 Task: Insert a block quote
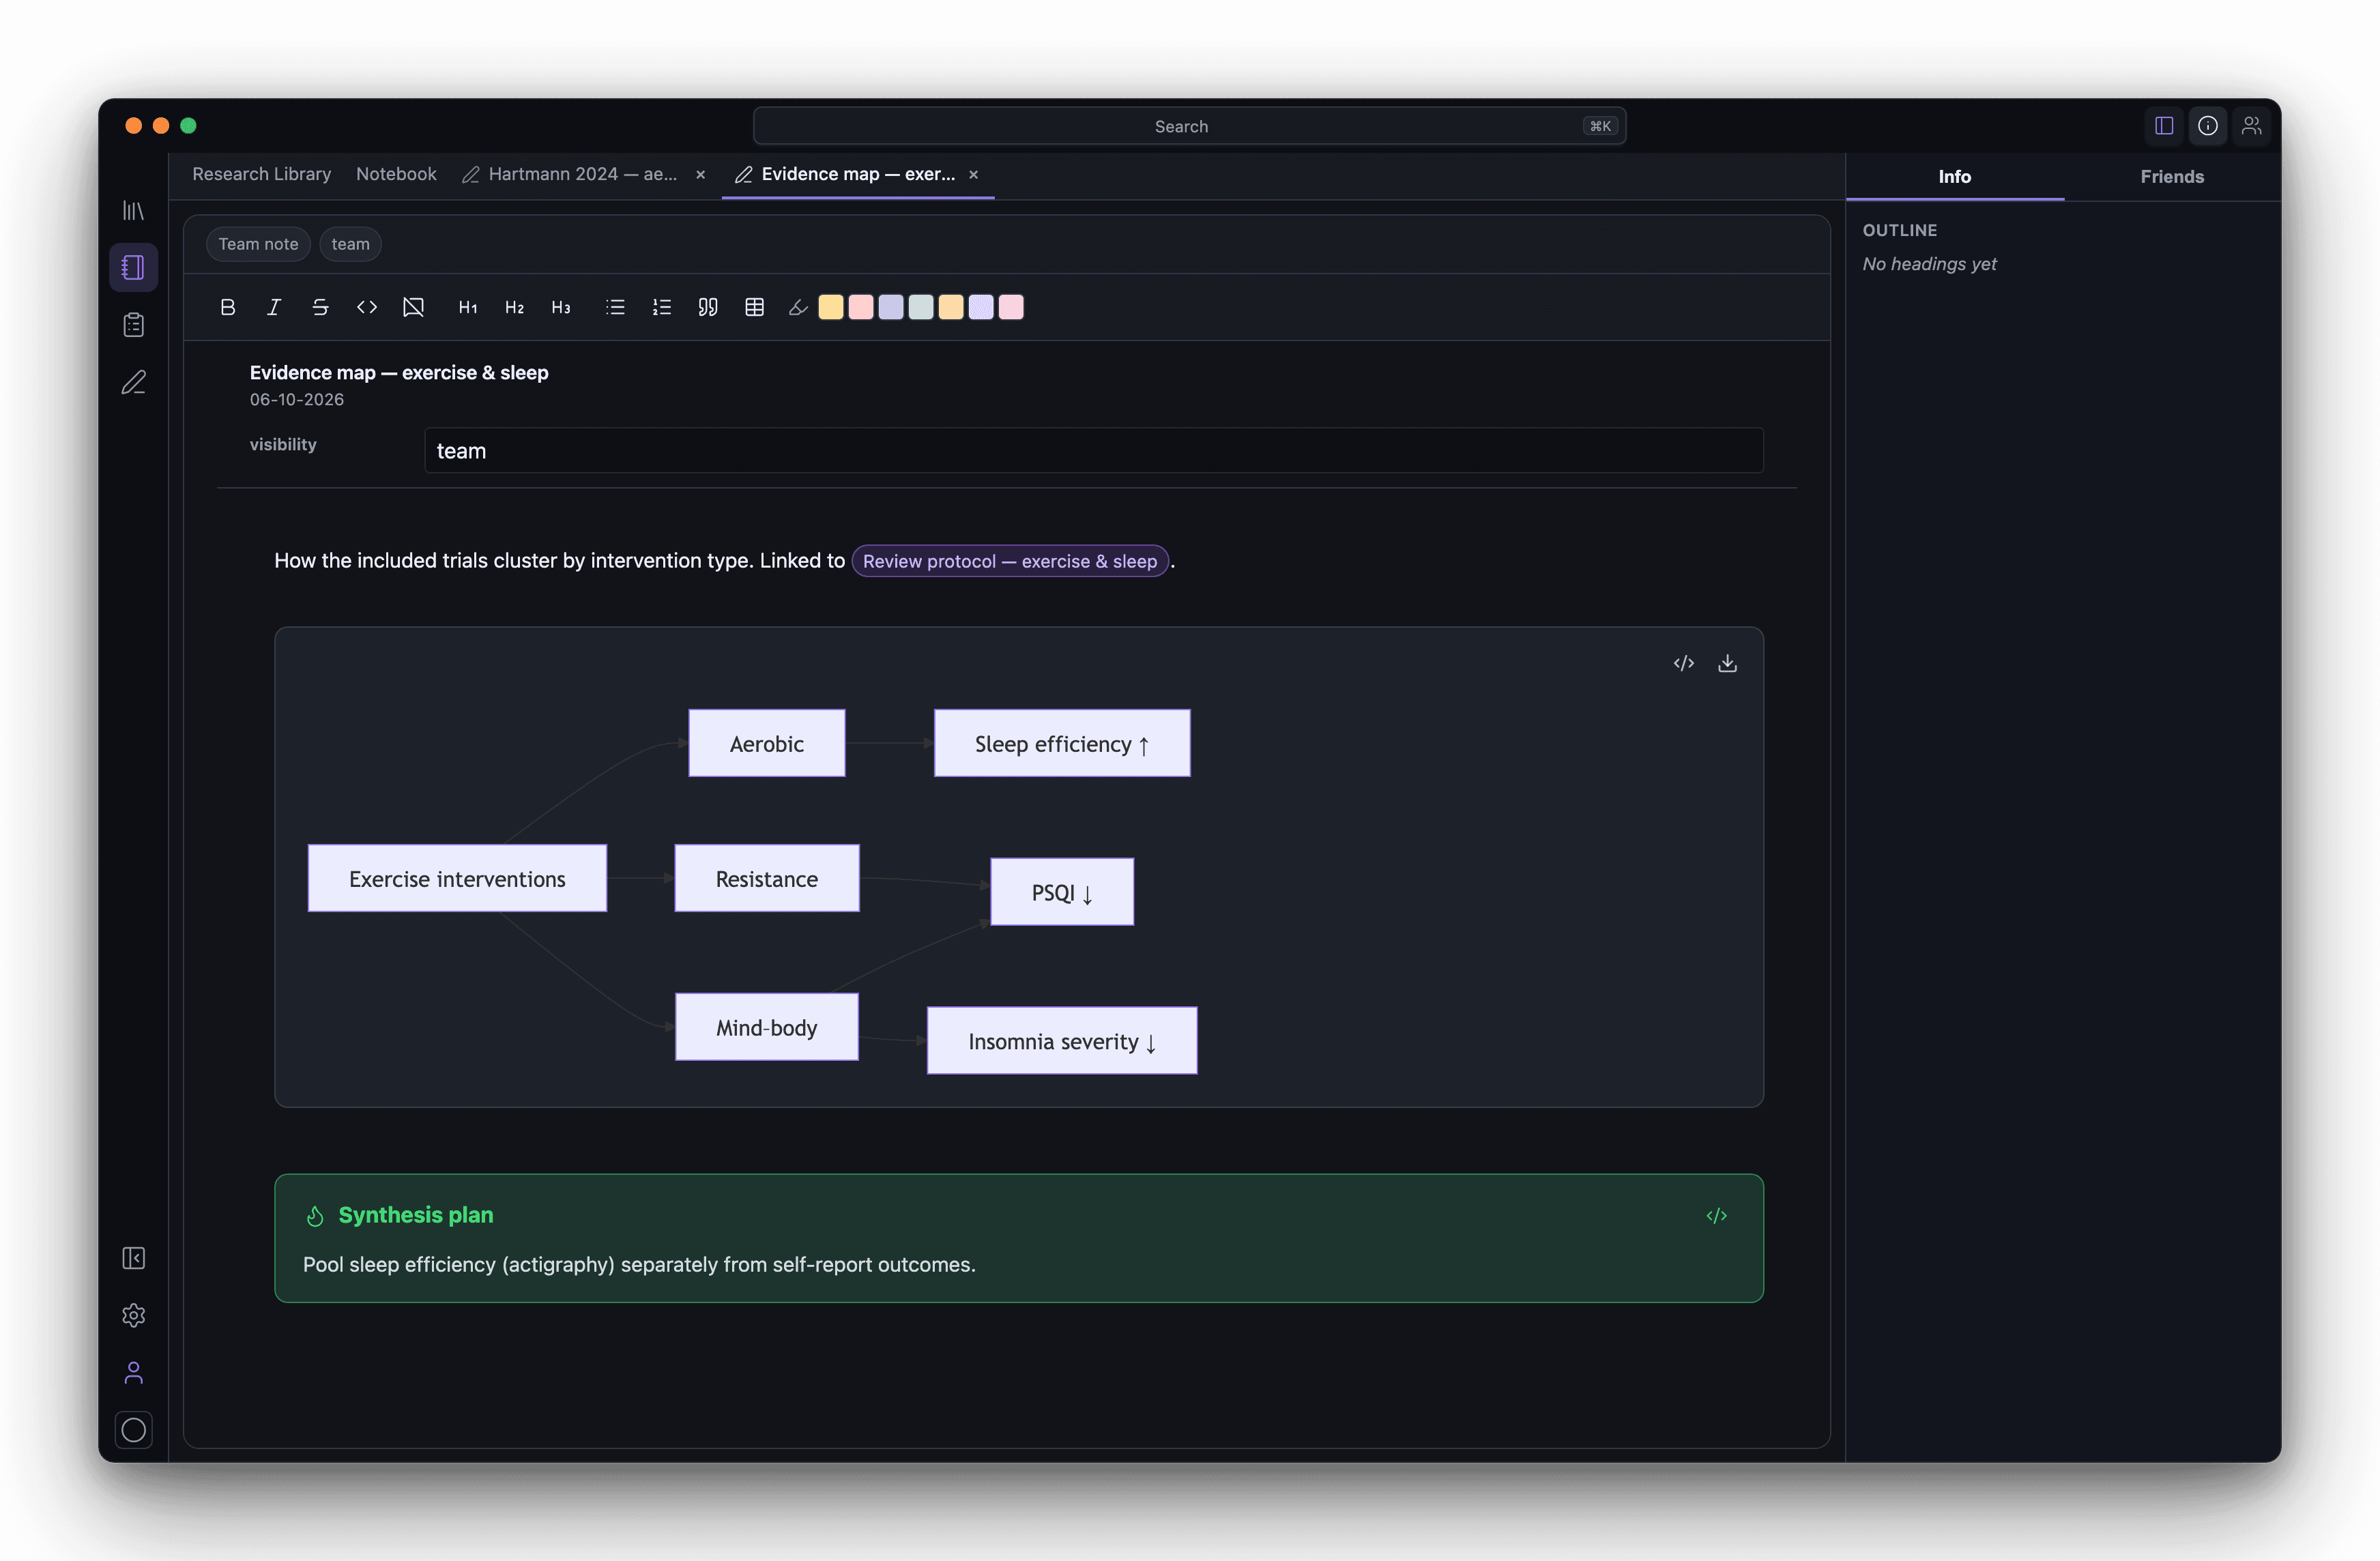[x=708, y=307]
